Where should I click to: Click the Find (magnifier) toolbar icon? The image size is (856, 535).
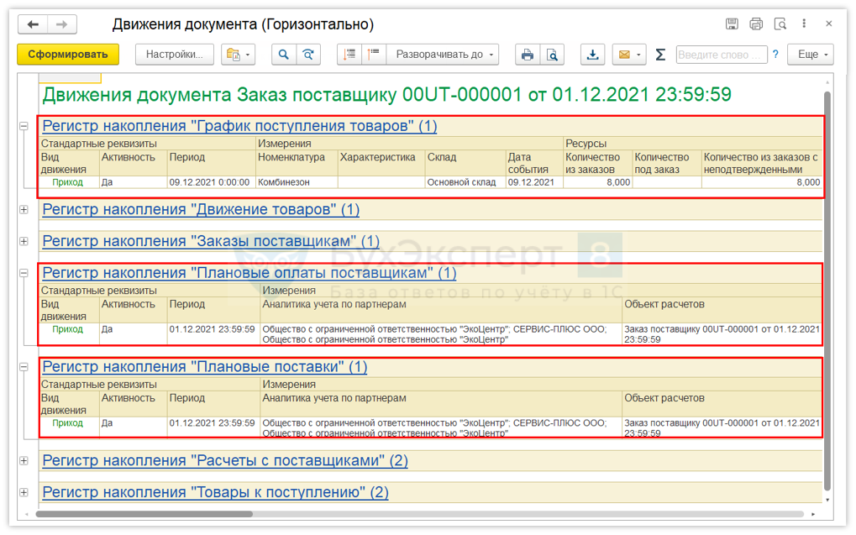pyautogui.click(x=284, y=55)
